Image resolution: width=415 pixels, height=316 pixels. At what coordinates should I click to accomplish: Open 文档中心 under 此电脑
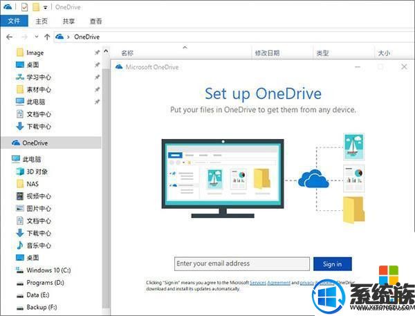[39, 221]
